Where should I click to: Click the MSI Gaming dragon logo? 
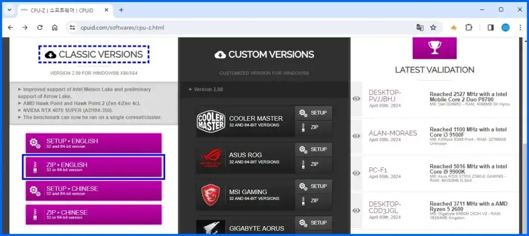211,195
